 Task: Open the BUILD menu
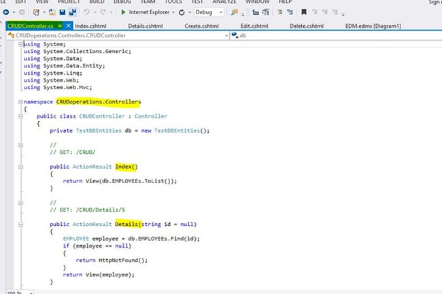click(x=97, y=1)
